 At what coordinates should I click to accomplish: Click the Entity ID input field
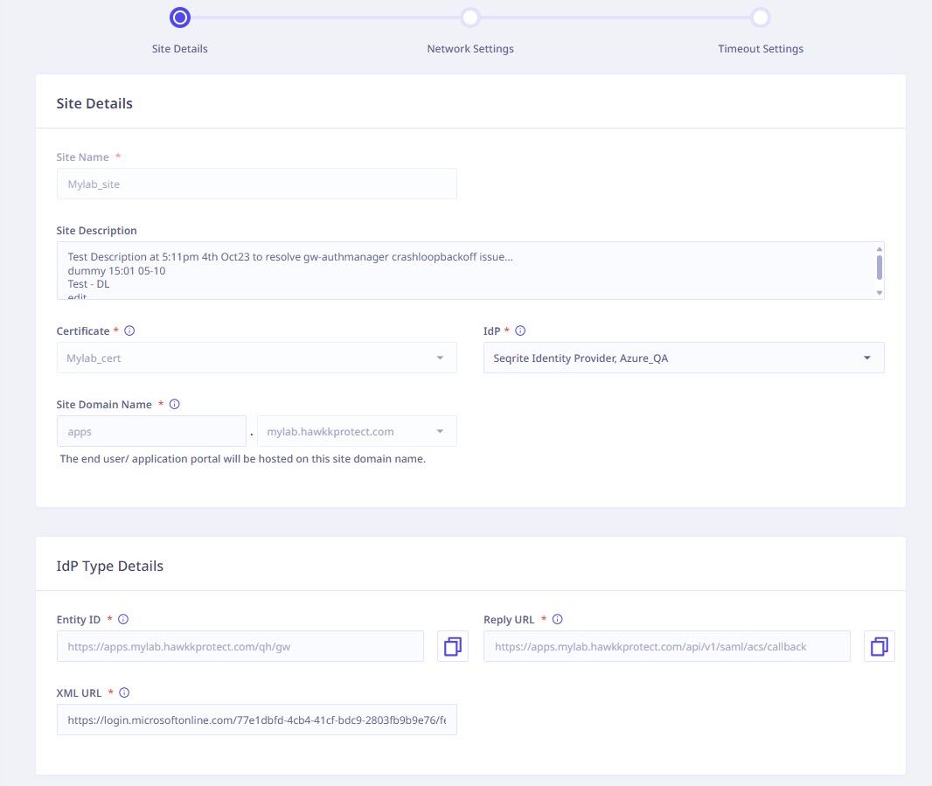click(240, 646)
